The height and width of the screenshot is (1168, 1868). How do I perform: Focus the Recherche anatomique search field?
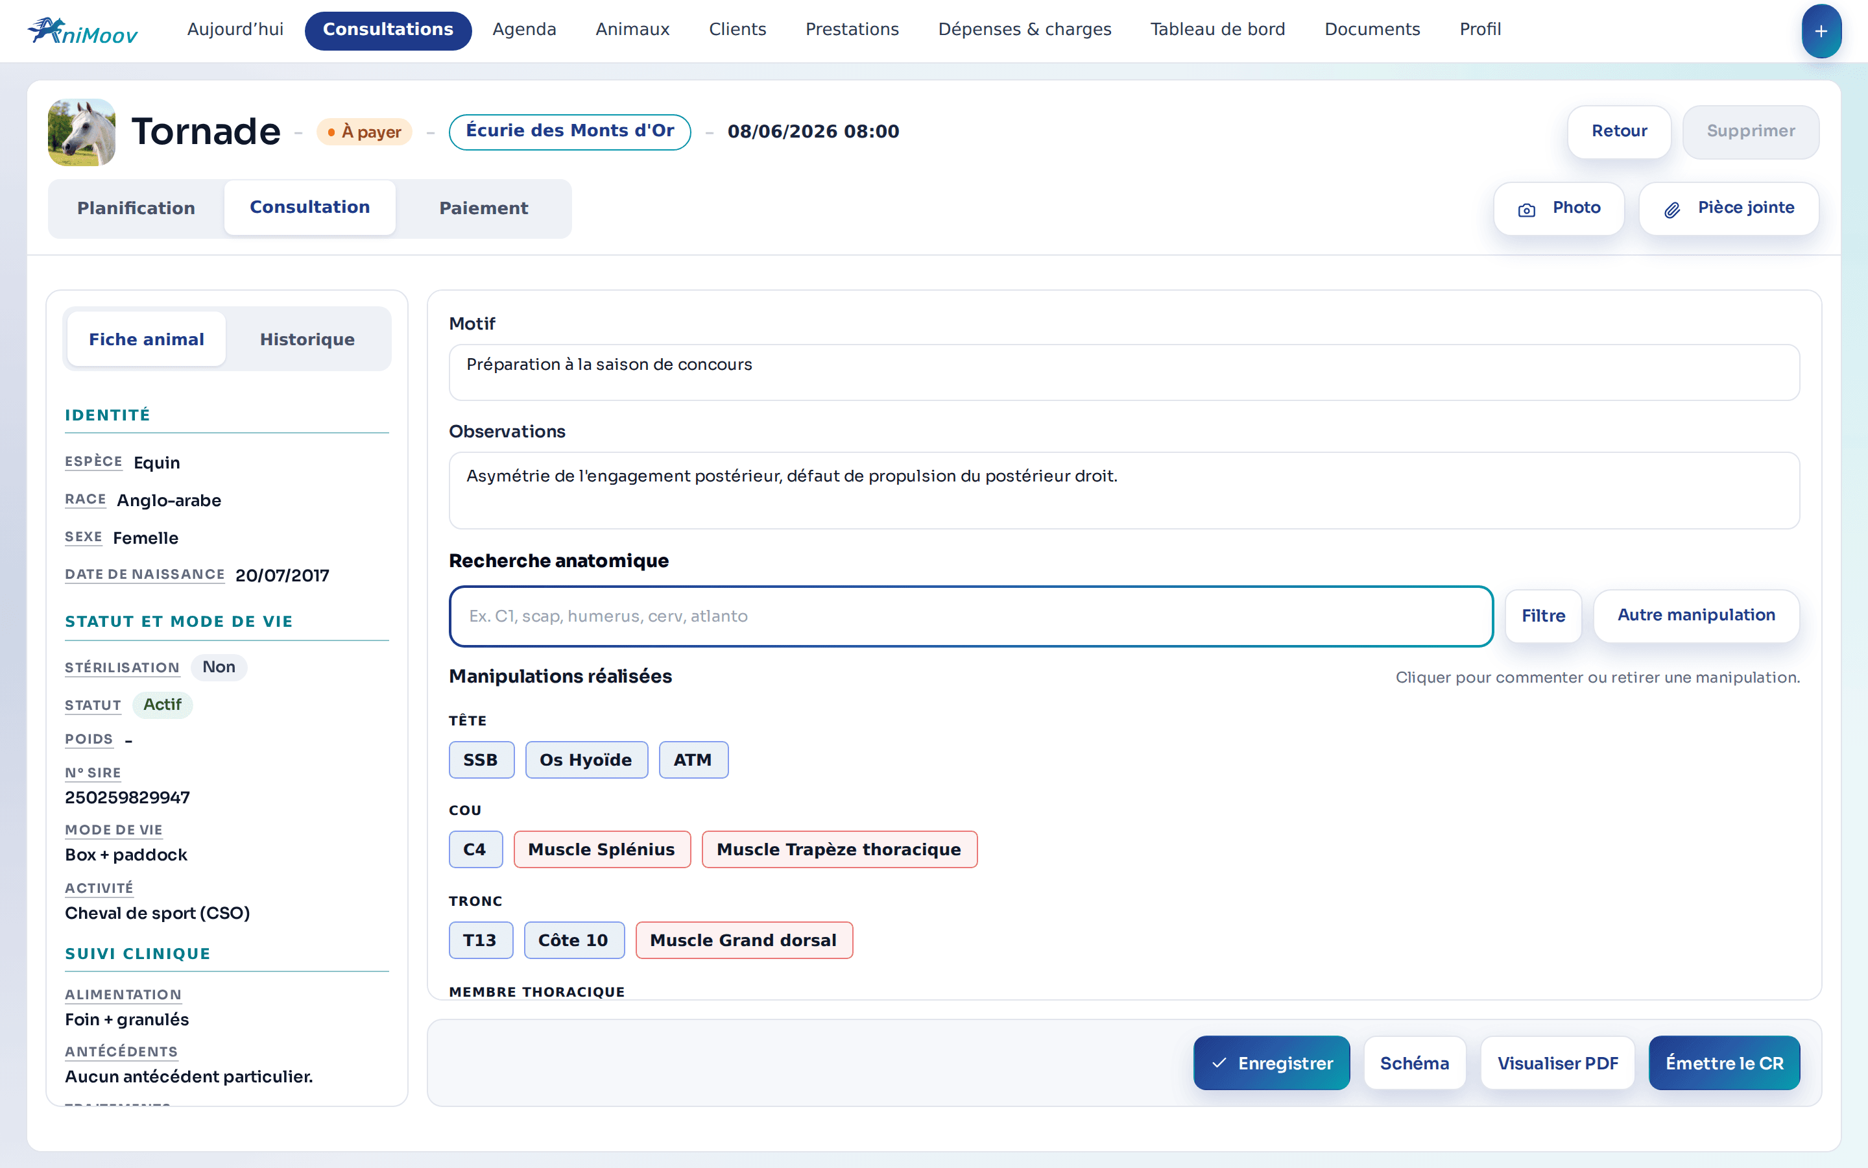pos(971,616)
